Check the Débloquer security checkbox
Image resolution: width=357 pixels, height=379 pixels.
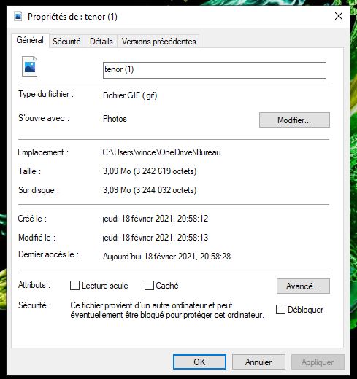(x=280, y=310)
